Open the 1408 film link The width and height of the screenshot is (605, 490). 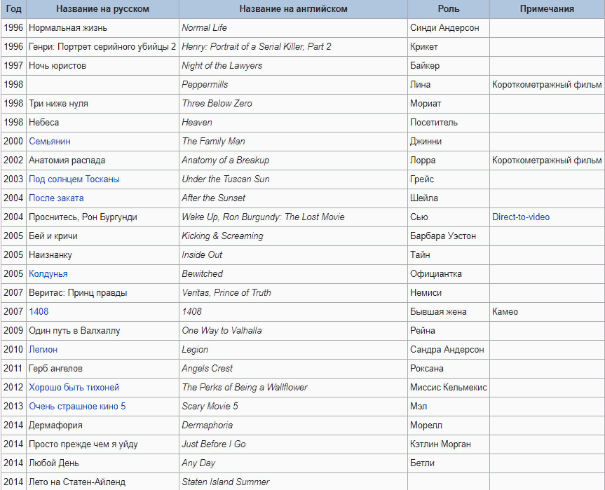[39, 311]
